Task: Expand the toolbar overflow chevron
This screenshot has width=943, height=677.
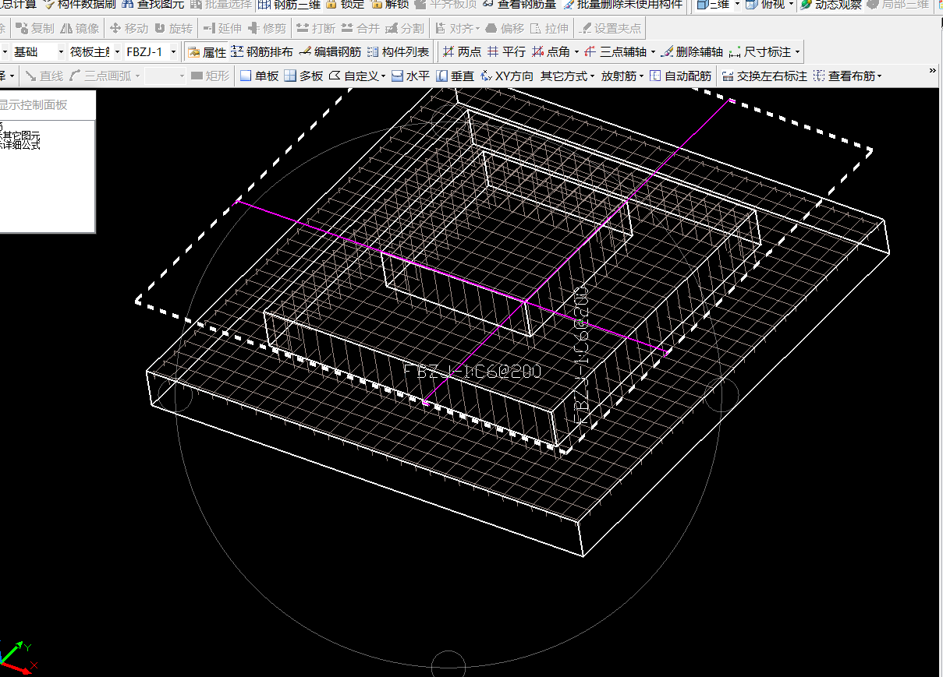Action: (933, 71)
